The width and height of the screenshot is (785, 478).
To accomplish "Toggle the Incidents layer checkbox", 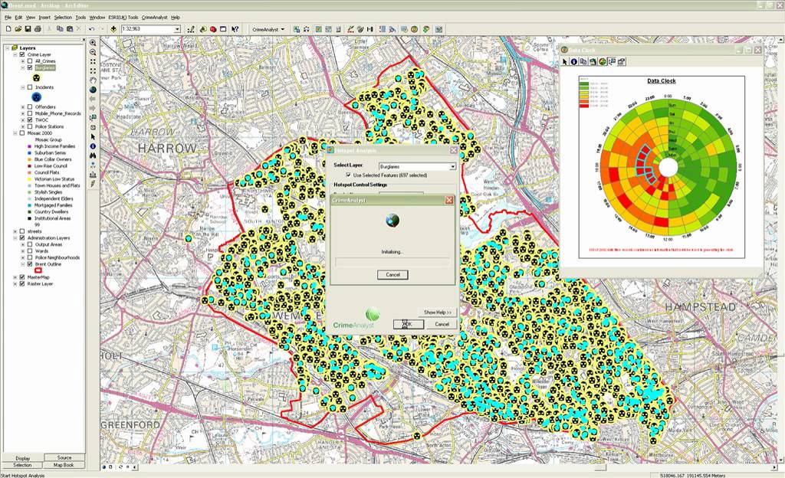I will pos(30,87).
